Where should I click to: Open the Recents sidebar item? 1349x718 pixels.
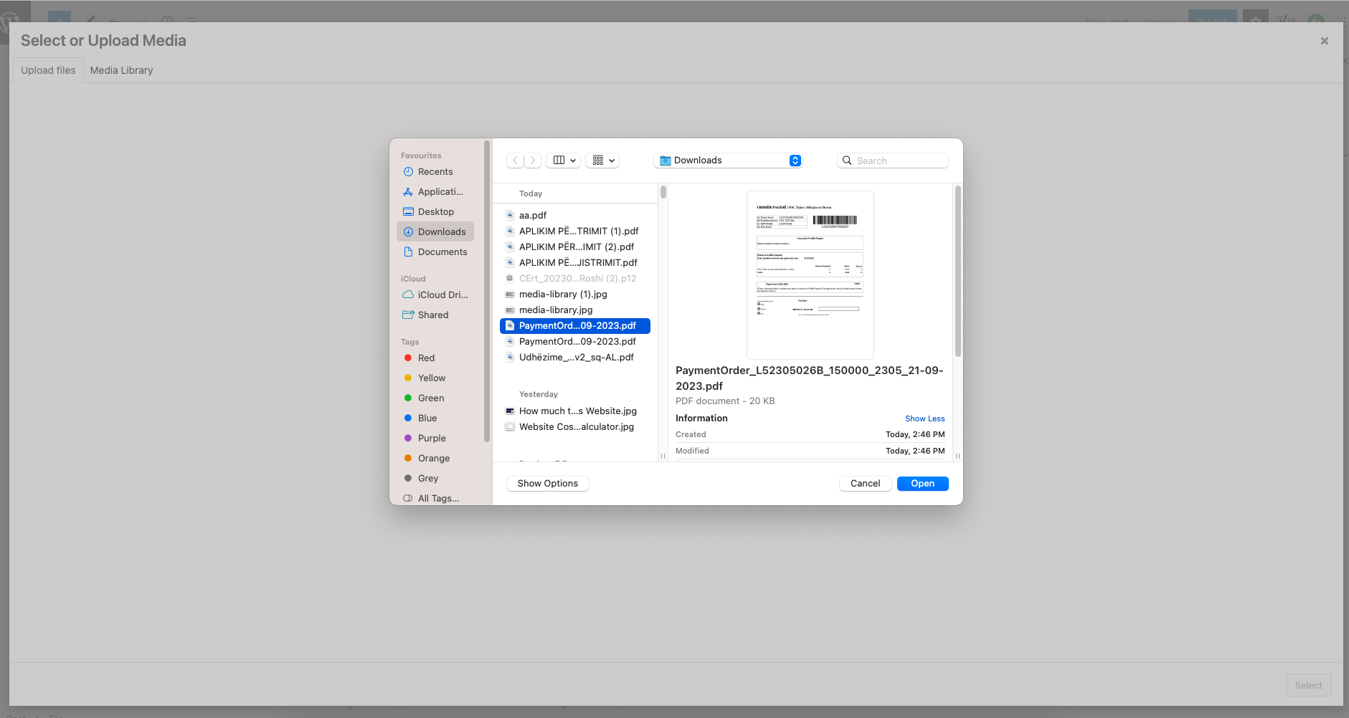(x=435, y=171)
